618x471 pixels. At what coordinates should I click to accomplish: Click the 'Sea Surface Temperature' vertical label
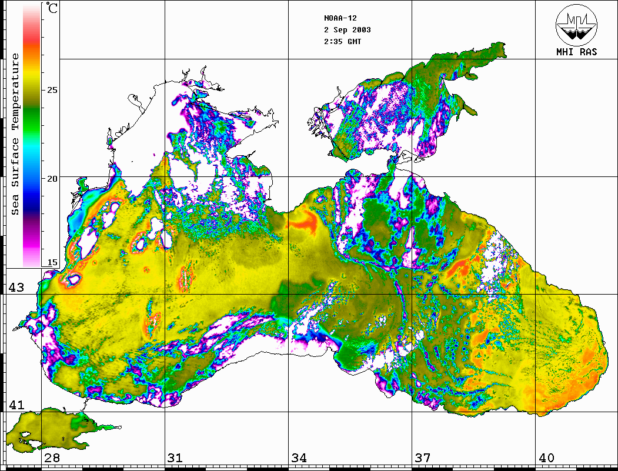15,134
